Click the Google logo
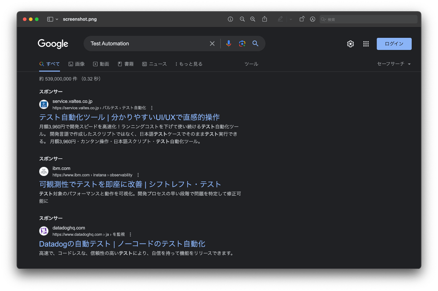This screenshot has width=438, height=291. pyautogui.click(x=53, y=44)
